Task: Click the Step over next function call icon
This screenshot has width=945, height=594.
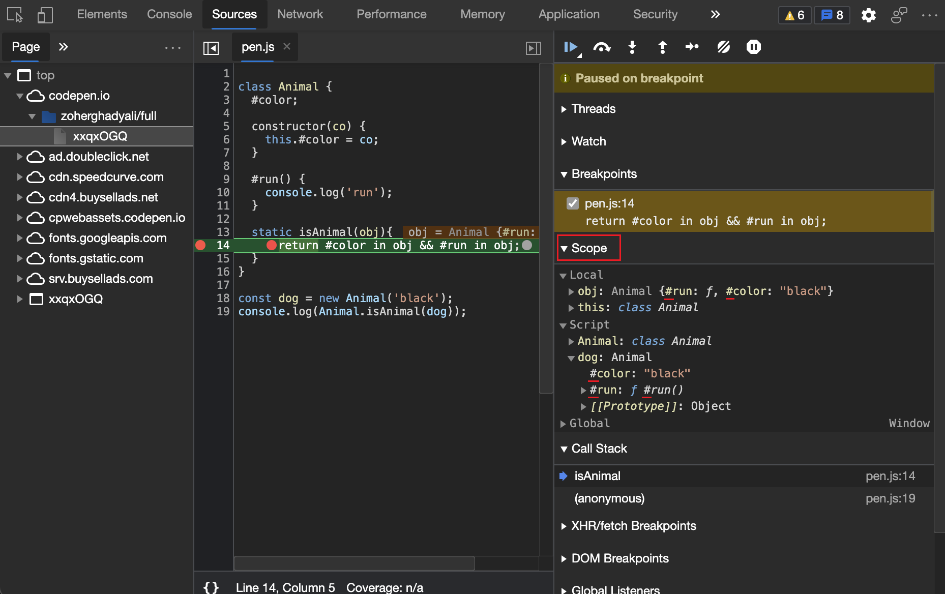Action: pyautogui.click(x=602, y=47)
